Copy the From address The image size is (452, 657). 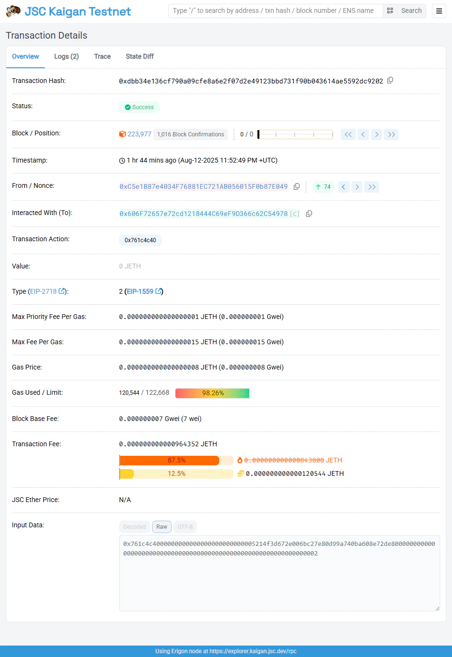(x=297, y=186)
